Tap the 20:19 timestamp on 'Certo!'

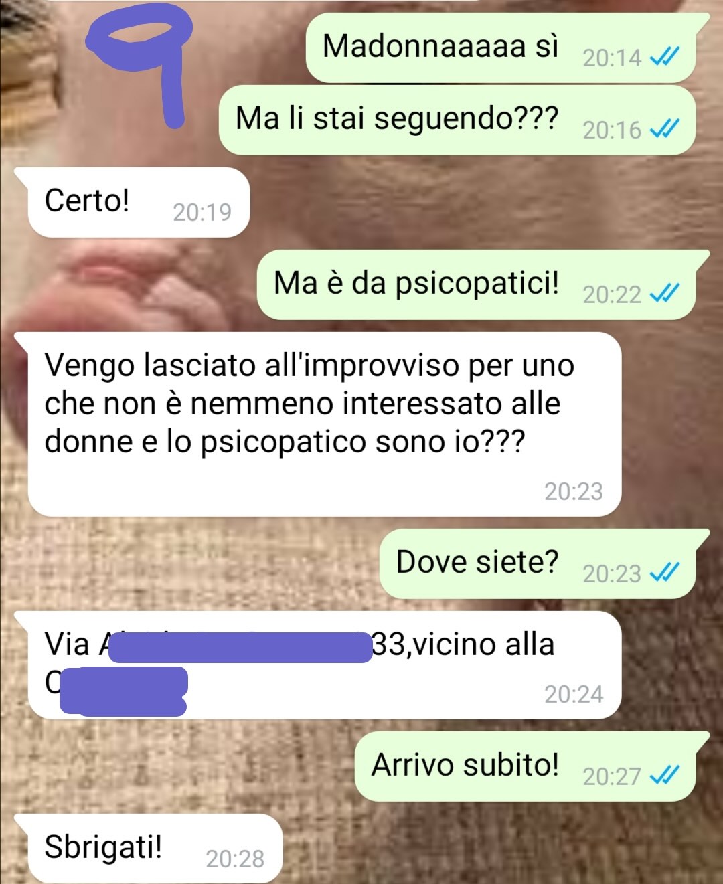(202, 212)
